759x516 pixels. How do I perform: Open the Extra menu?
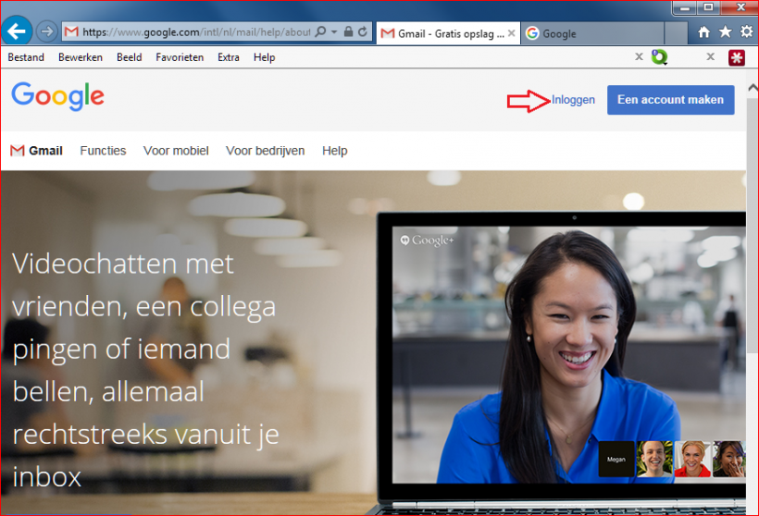click(x=229, y=57)
